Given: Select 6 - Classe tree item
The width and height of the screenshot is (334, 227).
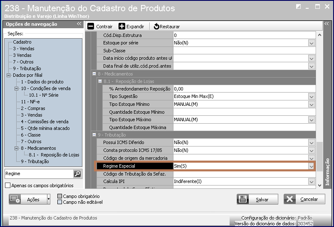Looking at the screenshot, I should coord(31,135).
